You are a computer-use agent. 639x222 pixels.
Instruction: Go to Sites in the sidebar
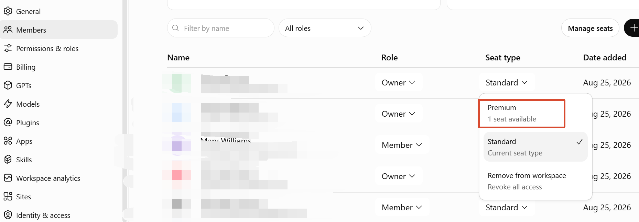23,197
